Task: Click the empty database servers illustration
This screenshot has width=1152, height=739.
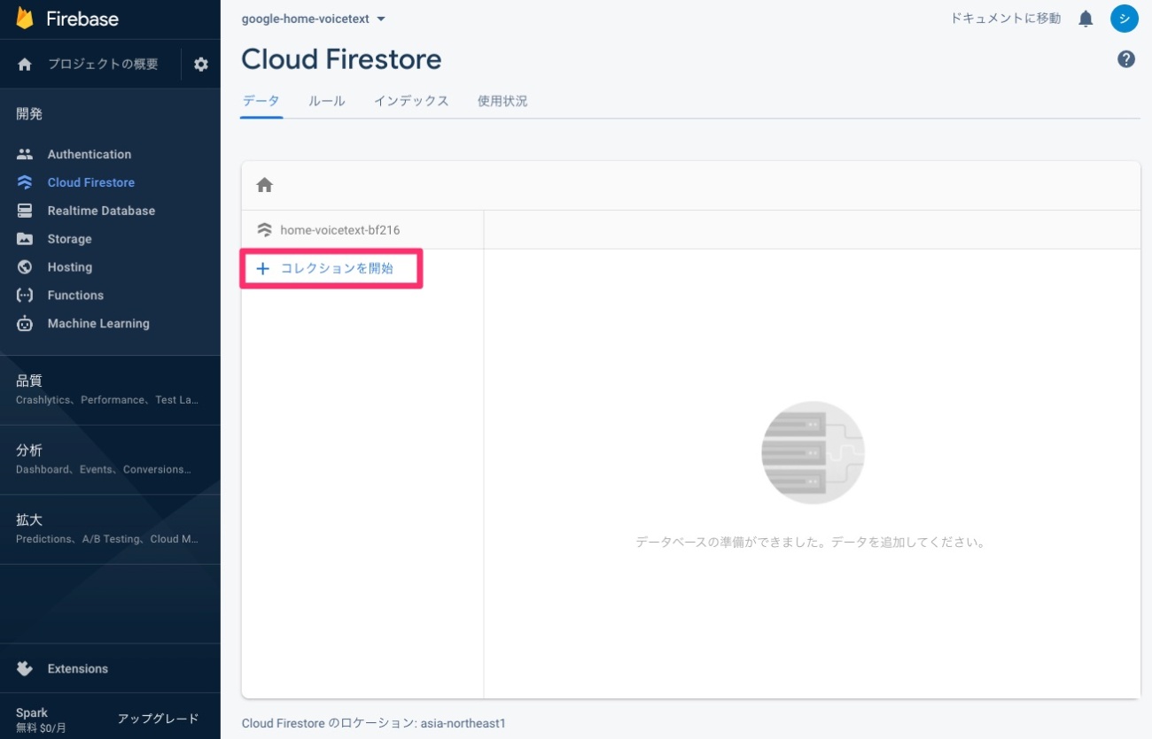Action: (813, 453)
